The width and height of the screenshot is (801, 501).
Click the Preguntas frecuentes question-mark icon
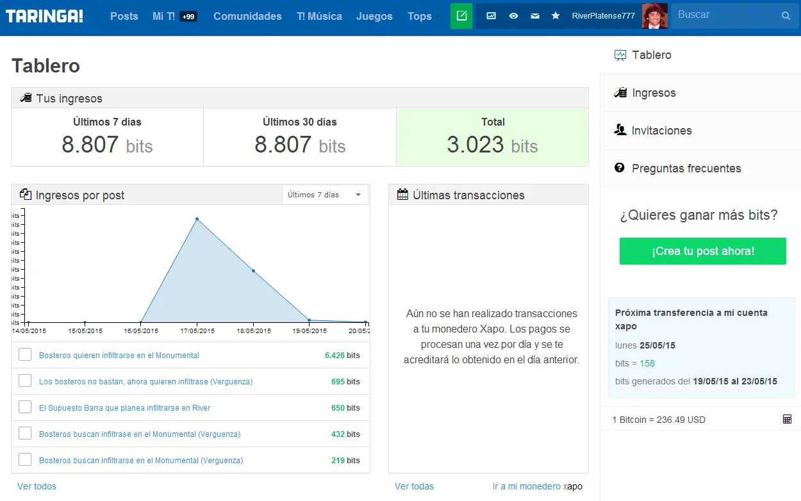[620, 168]
